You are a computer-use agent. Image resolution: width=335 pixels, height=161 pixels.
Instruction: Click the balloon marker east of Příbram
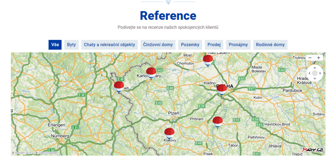pyautogui.click(x=218, y=121)
